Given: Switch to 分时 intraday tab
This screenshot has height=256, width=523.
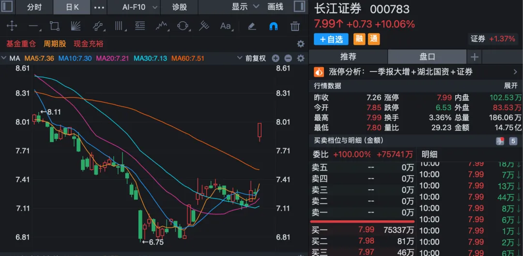Looking at the screenshot, I should (x=35, y=7).
